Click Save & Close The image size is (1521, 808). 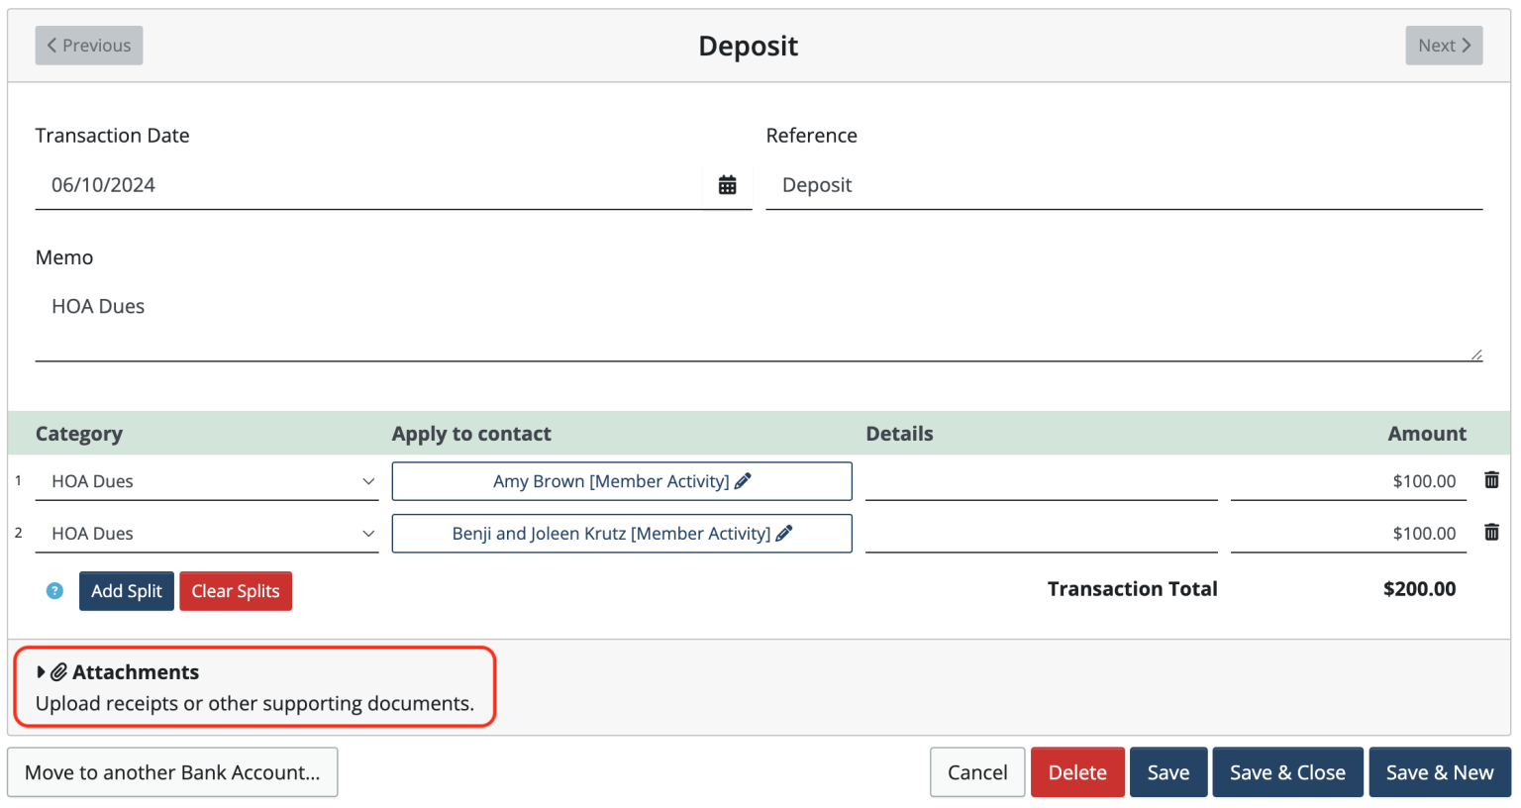click(x=1287, y=771)
